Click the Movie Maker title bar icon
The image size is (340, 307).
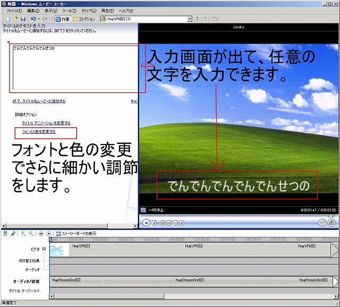coord(4,4)
